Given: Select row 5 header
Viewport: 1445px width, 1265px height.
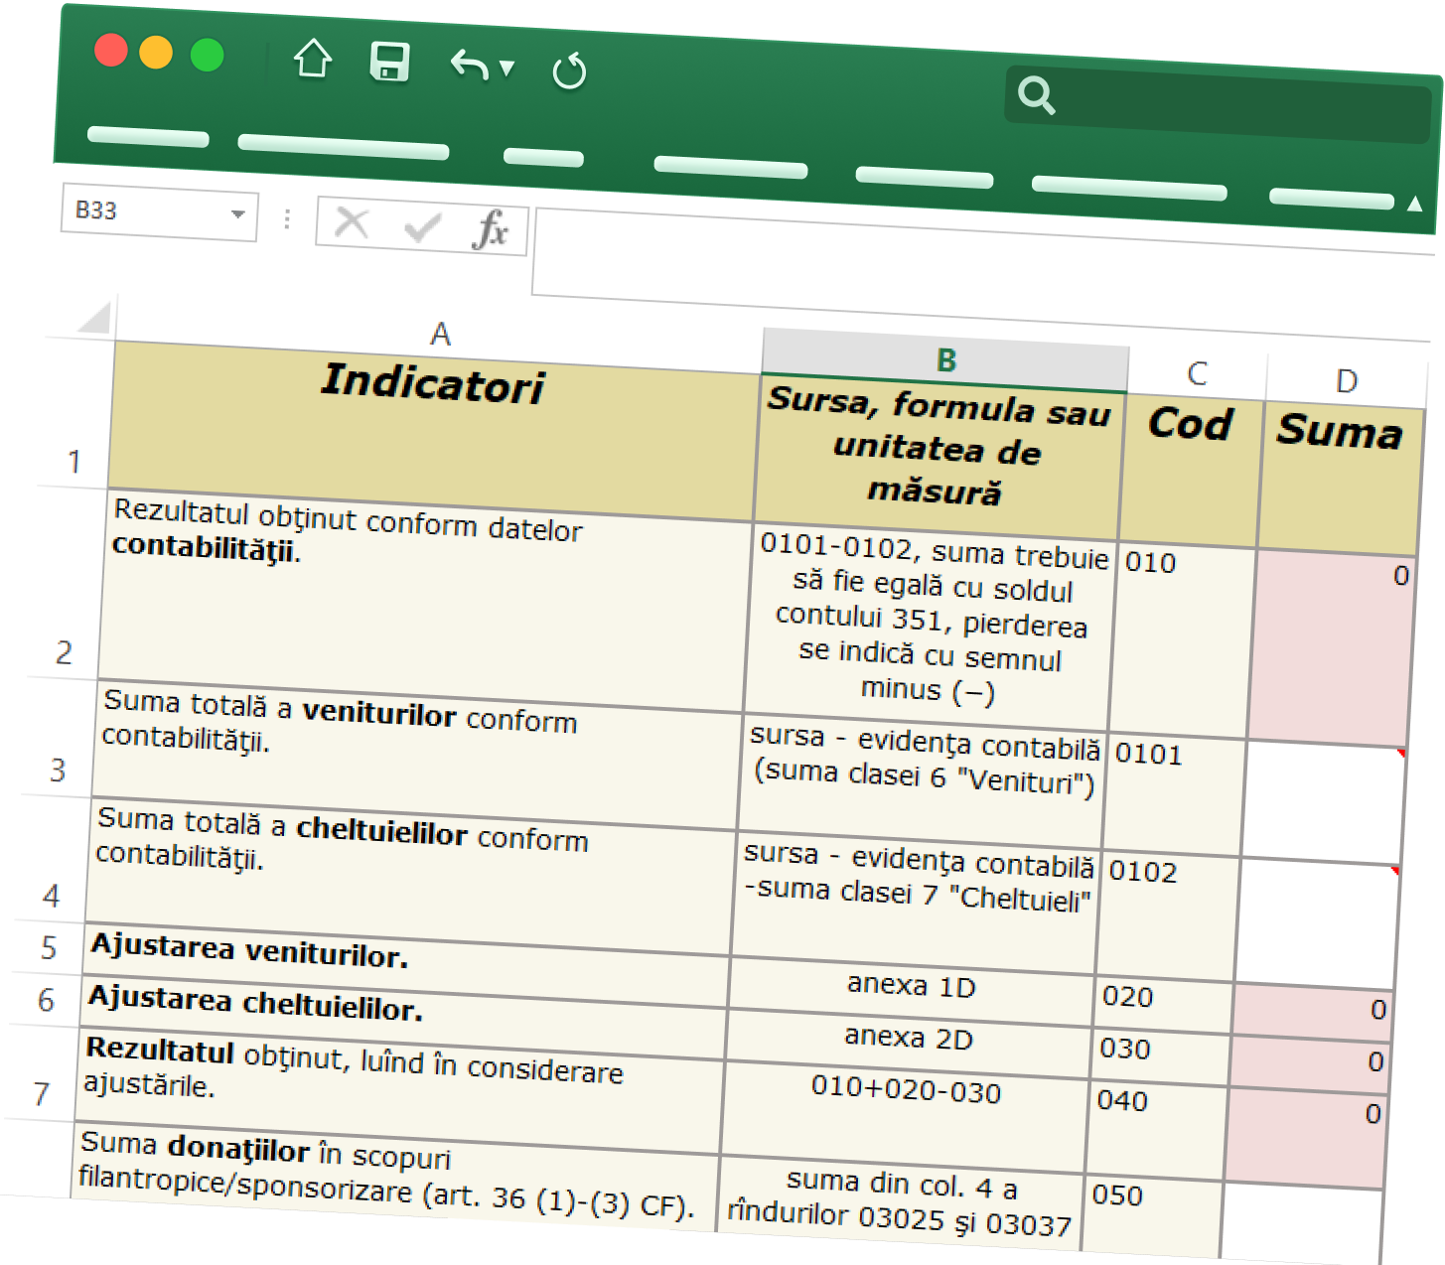Looking at the screenshot, I should pyautogui.click(x=48, y=947).
